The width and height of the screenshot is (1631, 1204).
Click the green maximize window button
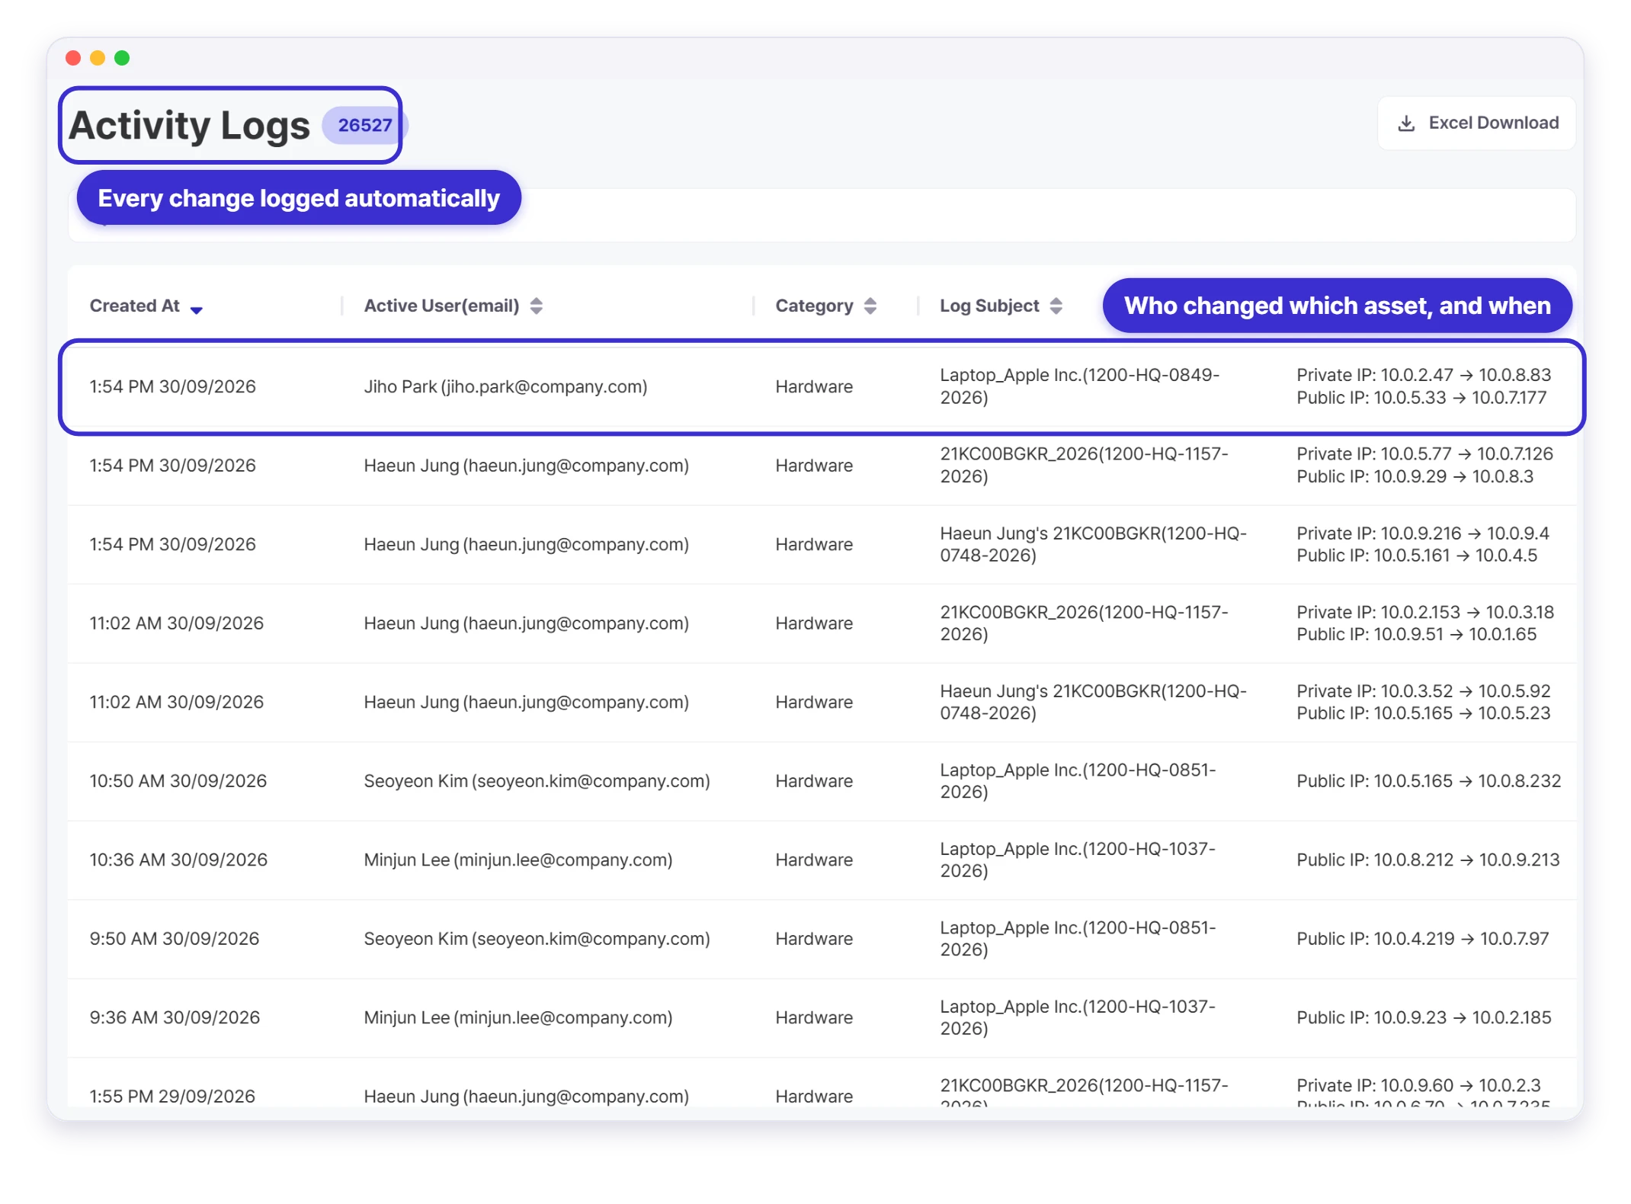[x=122, y=58]
